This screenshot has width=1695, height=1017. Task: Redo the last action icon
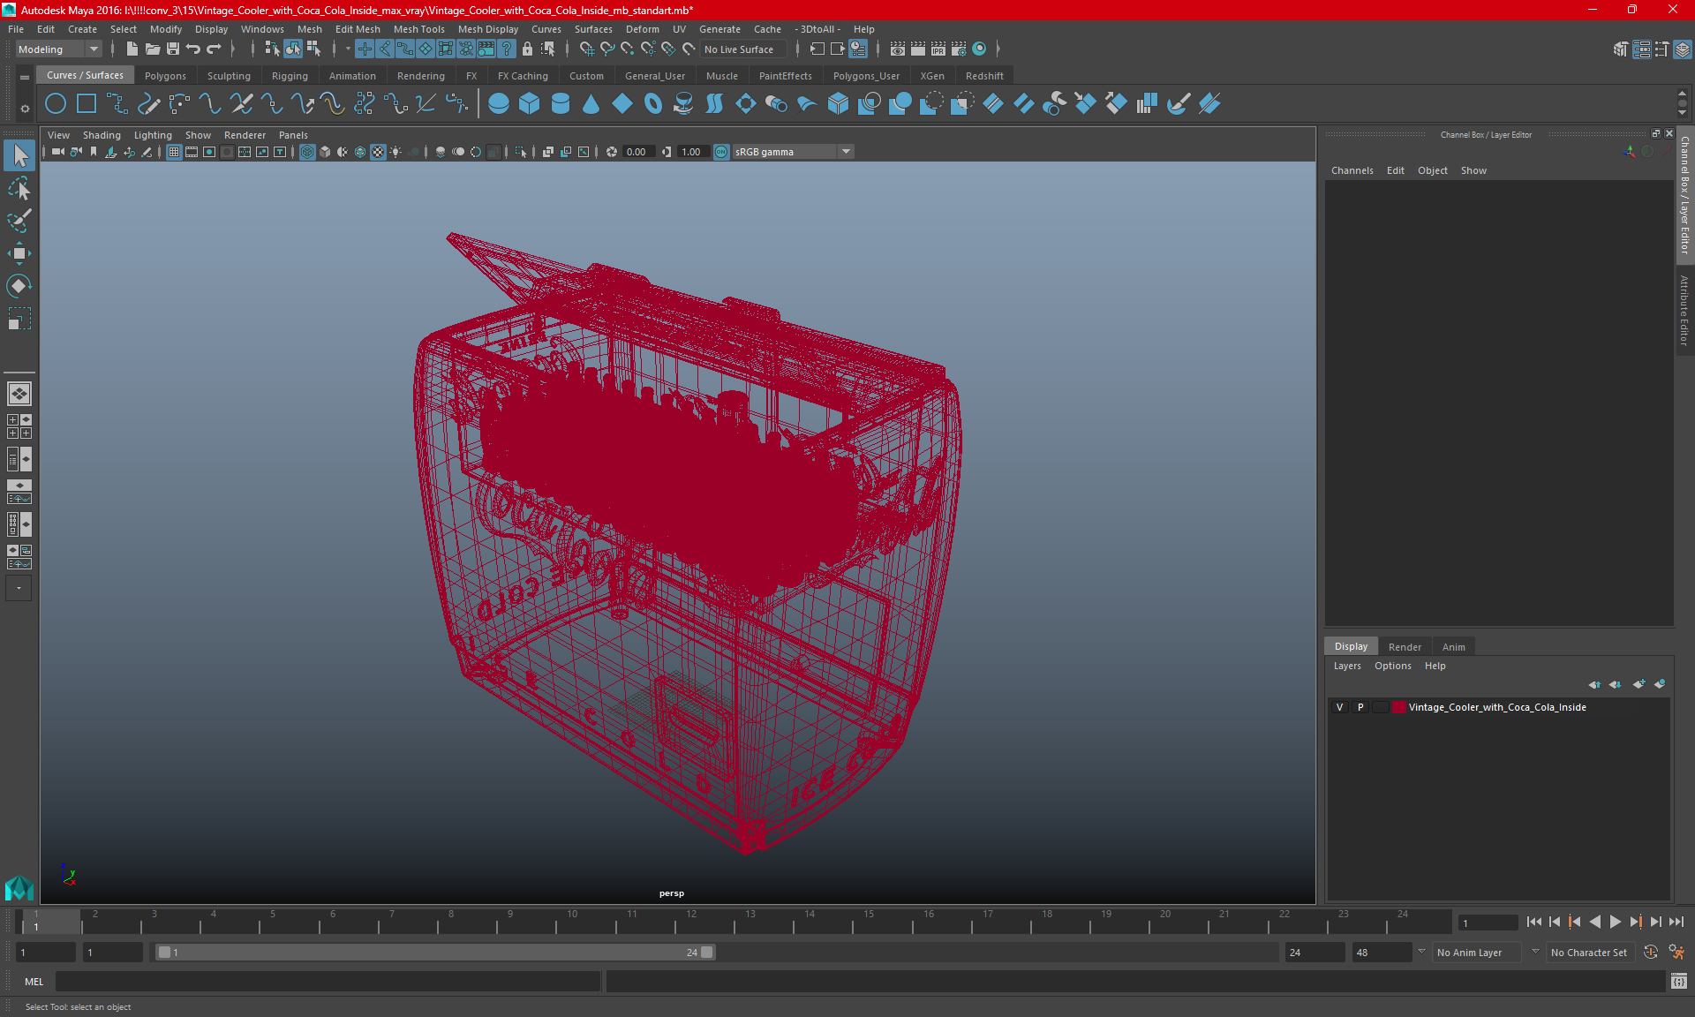(x=214, y=49)
